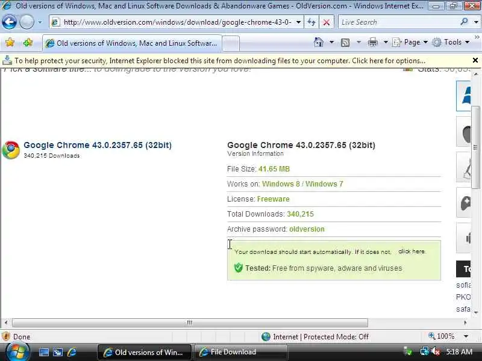Click the Mac apple sidebar icon
The width and height of the screenshot is (482, 361).
pos(463,132)
